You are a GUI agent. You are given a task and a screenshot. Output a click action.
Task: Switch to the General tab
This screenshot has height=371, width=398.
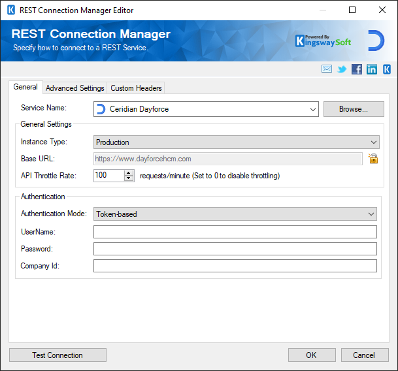pos(25,87)
